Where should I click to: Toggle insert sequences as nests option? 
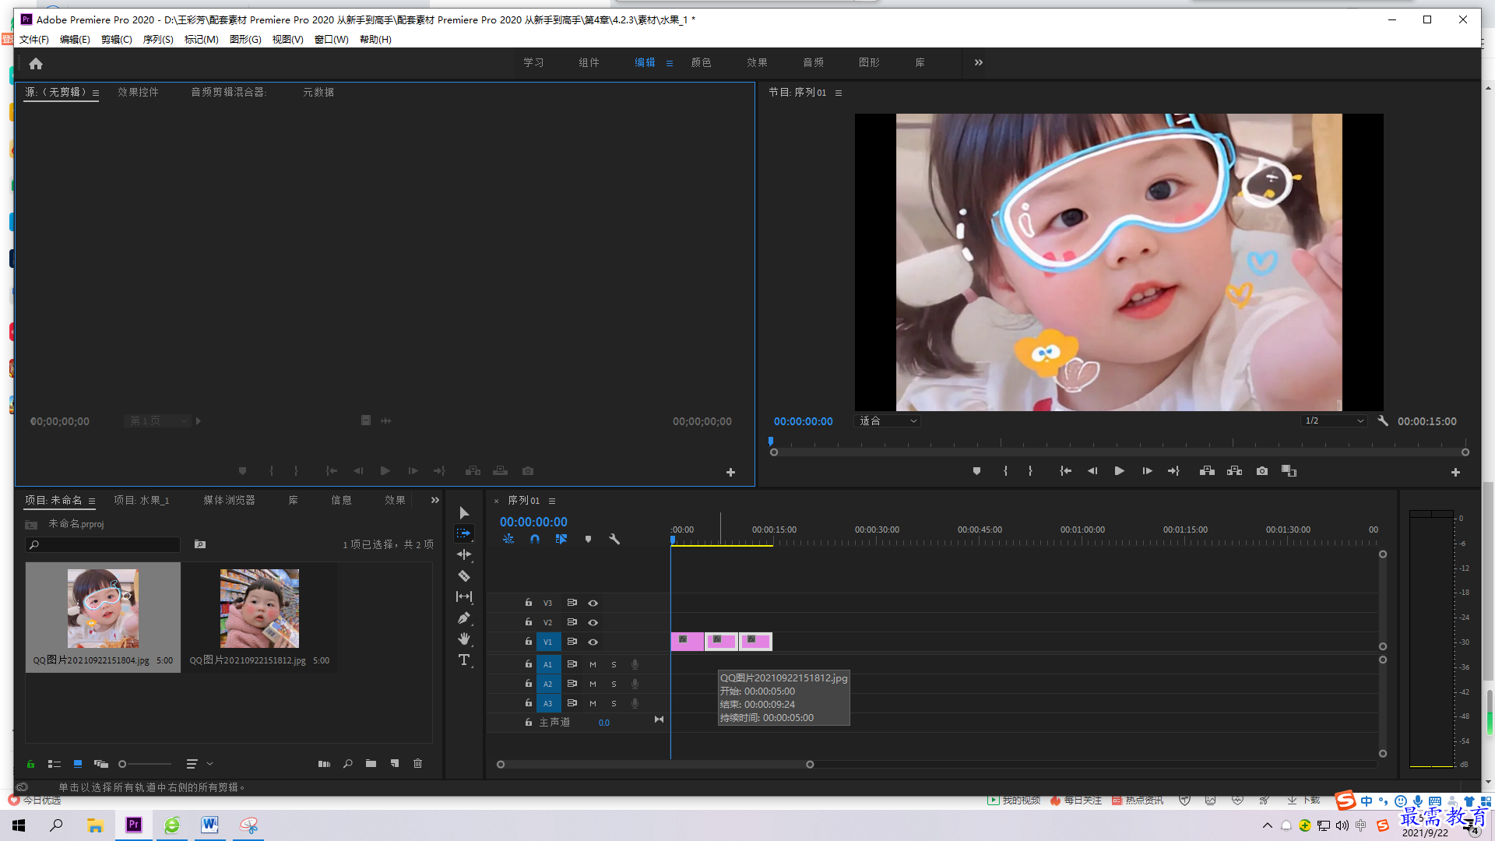click(x=508, y=539)
